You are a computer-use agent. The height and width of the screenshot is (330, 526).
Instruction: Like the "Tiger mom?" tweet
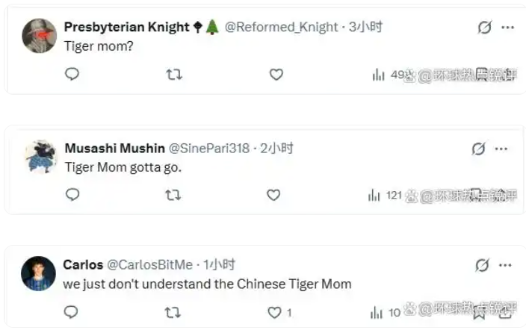(276, 74)
